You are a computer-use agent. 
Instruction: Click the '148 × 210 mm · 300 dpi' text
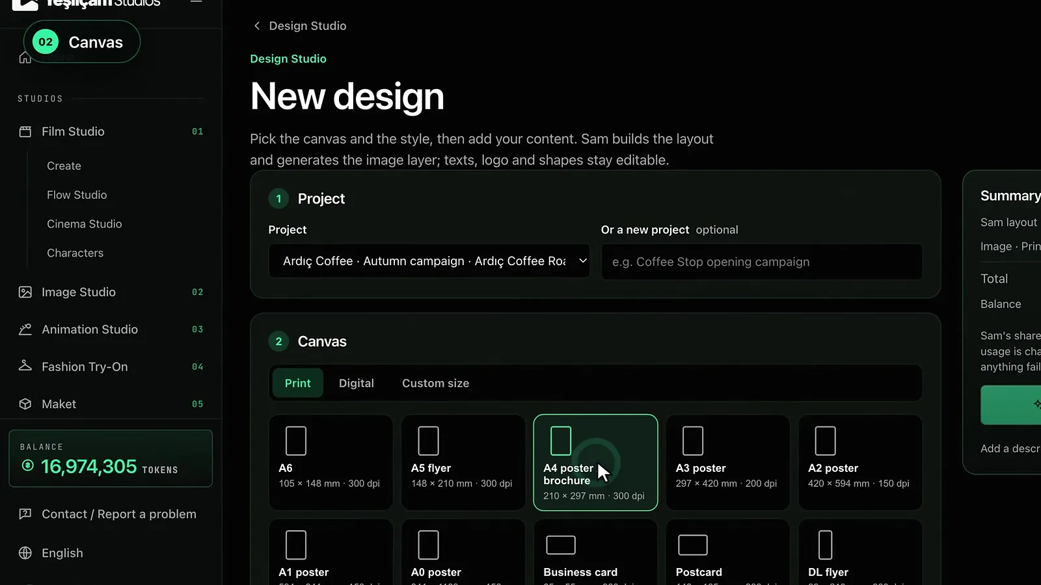[461, 483]
